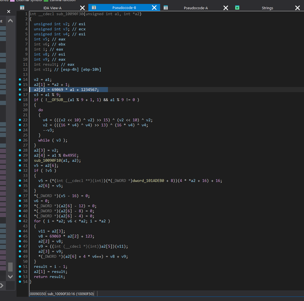Click '--v3;' on line 24
This screenshot has height=301, width=304.
click(49, 130)
